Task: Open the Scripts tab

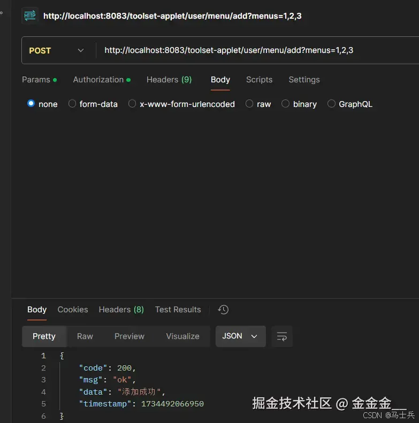Action: pyautogui.click(x=259, y=80)
